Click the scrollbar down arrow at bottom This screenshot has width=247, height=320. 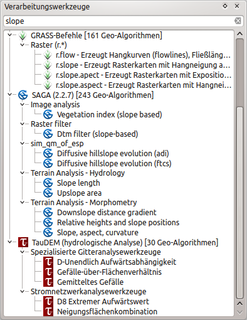pos(239,312)
